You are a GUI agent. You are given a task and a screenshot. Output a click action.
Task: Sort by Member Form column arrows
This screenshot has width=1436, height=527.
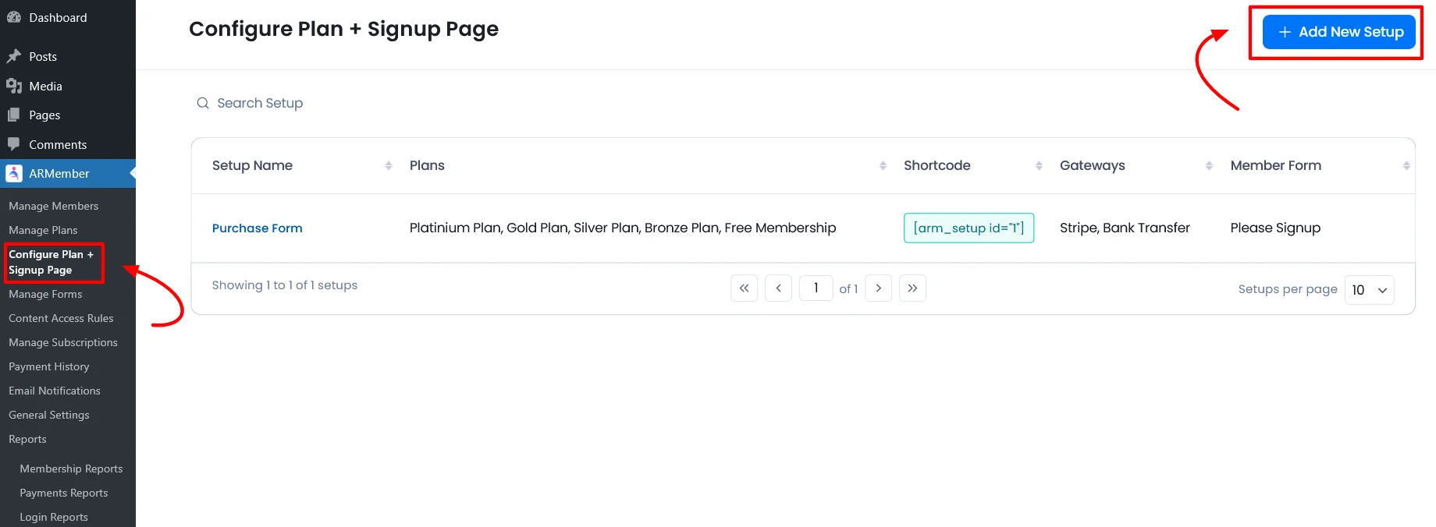click(x=1406, y=165)
